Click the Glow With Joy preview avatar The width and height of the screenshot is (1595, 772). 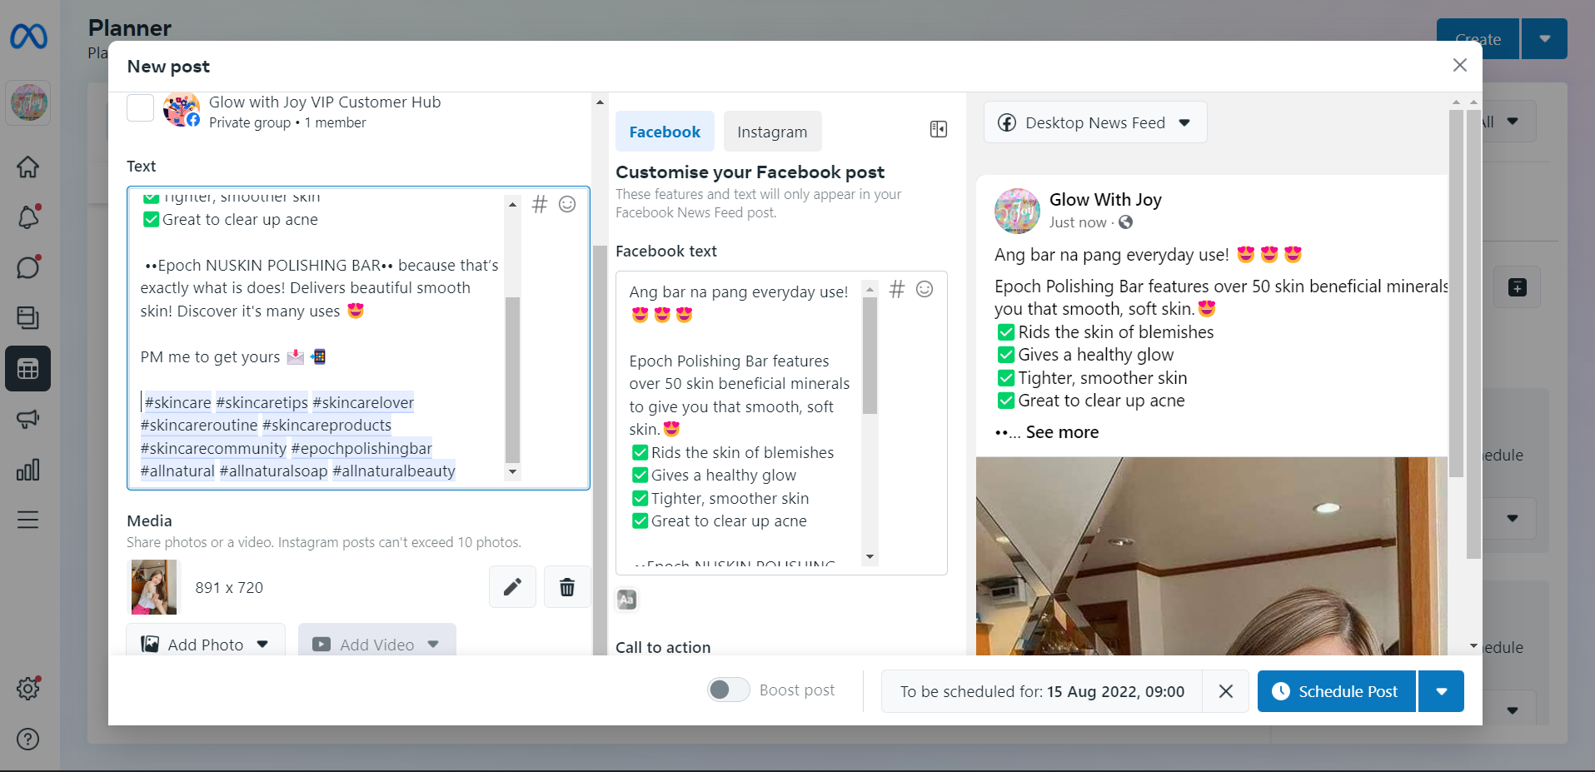[1017, 211]
